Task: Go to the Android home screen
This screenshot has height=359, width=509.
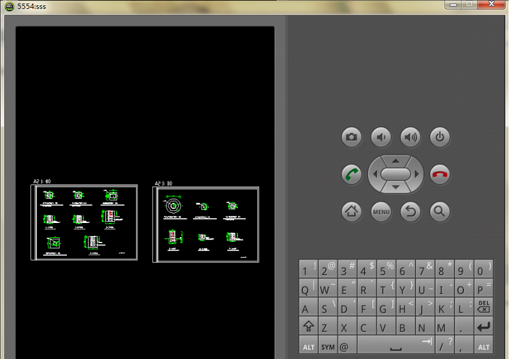Action: coord(352,211)
